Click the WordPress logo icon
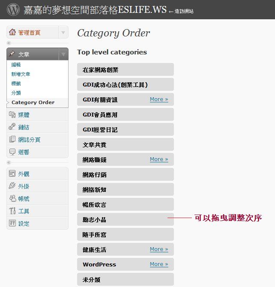The image size is (275, 287). tap(13, 9)
